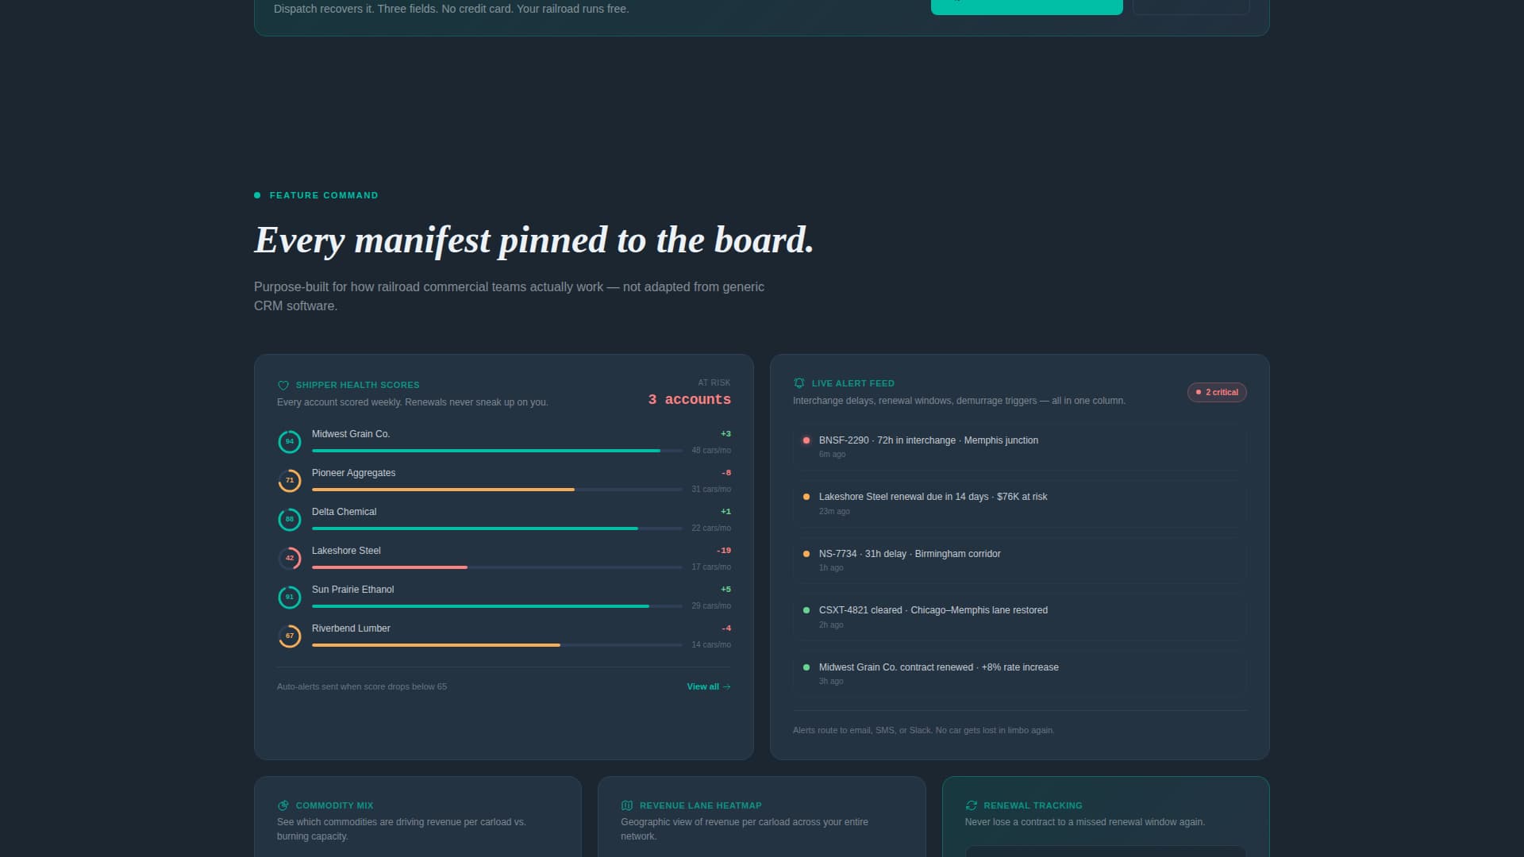This screenshot has width=1524, height=857.
Task: Click the Revenue Lane Heatmap map icon
Action: pyautogui.click(x=627, y=805)
